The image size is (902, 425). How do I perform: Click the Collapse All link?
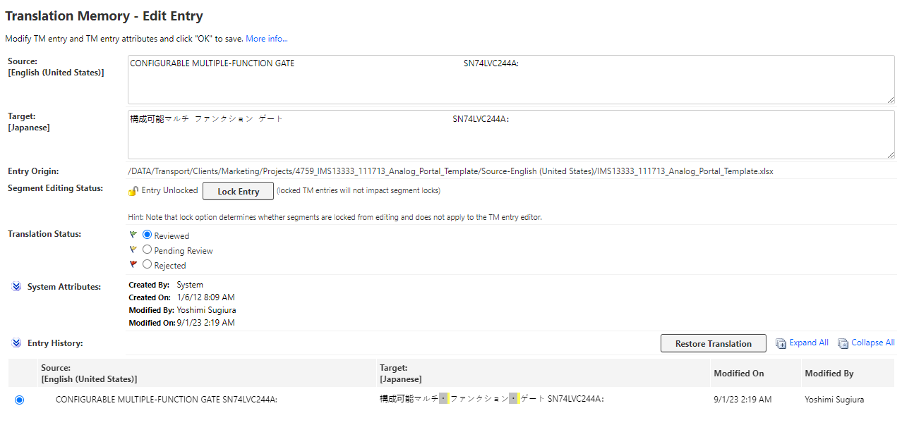(x=872, y=343)
